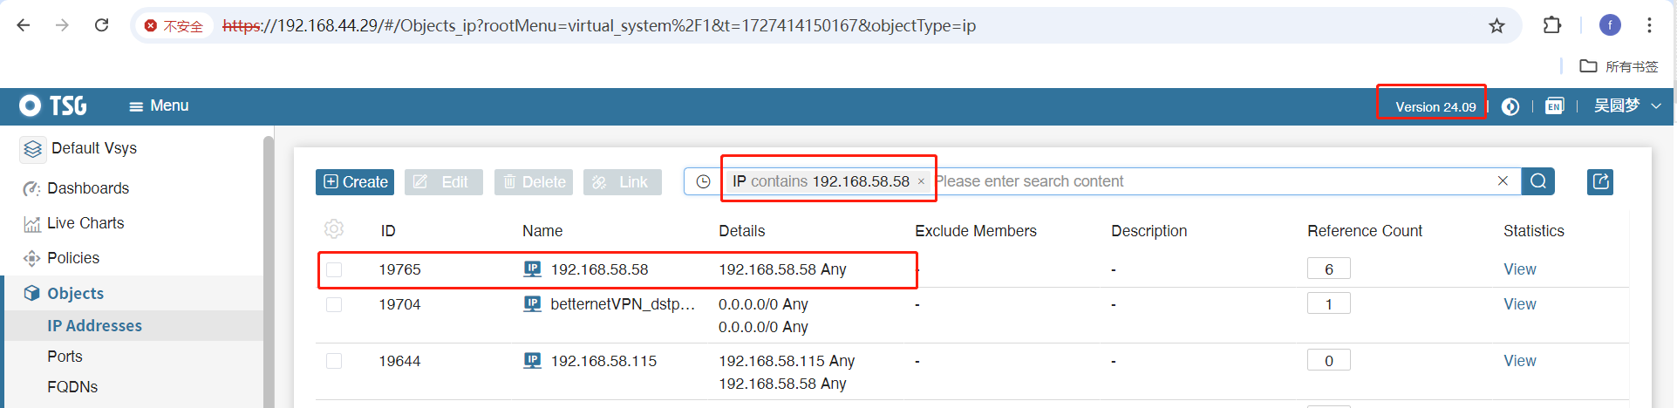Select checkbox for row 19765
This screenshot has height=408, width=1677.
pos(334,269)
